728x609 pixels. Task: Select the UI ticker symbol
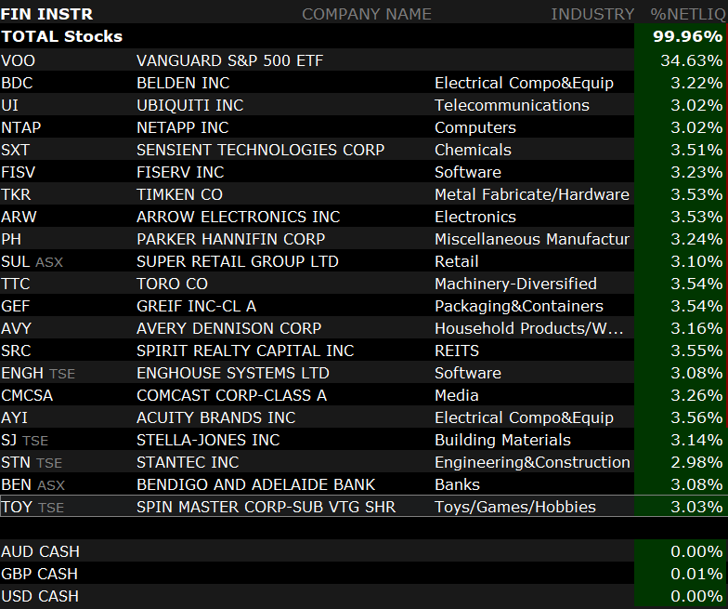click(x=9, y=105)
